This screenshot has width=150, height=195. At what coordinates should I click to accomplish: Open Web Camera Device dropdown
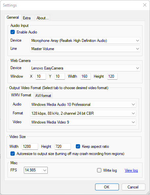coord(85,68)
